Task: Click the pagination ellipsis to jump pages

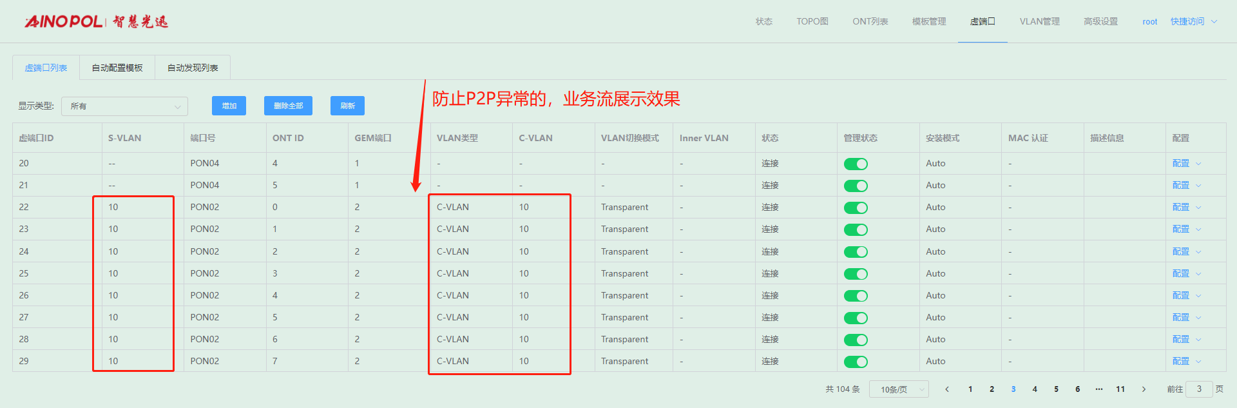Action: point(1099,389)
